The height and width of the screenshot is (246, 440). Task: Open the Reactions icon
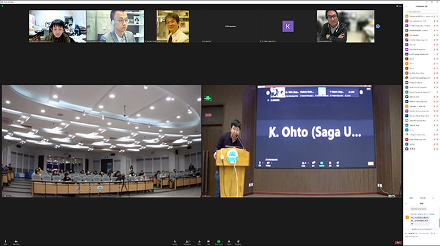[x=238, y=242]
